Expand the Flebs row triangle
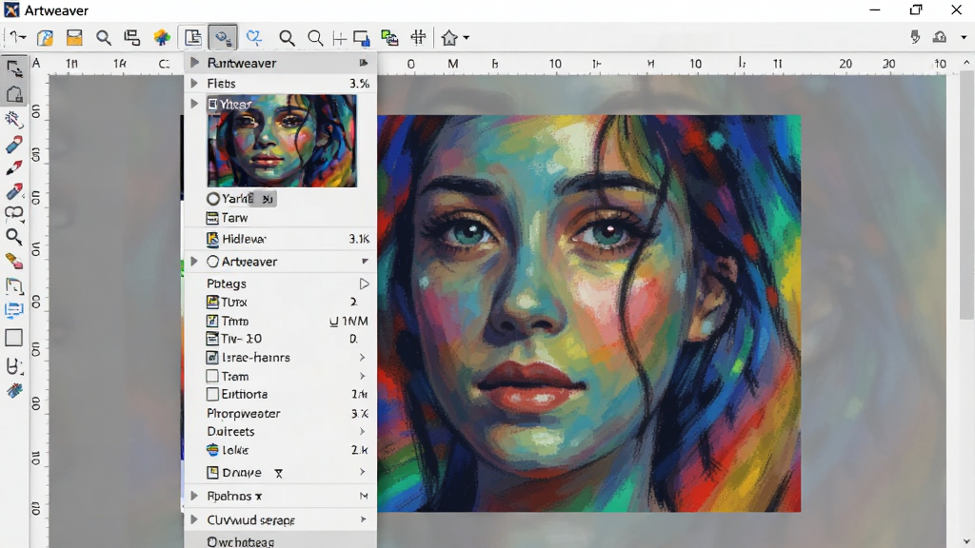Image resolution: width=975 pixels, height=548 pixels. [x=194, y=84]
